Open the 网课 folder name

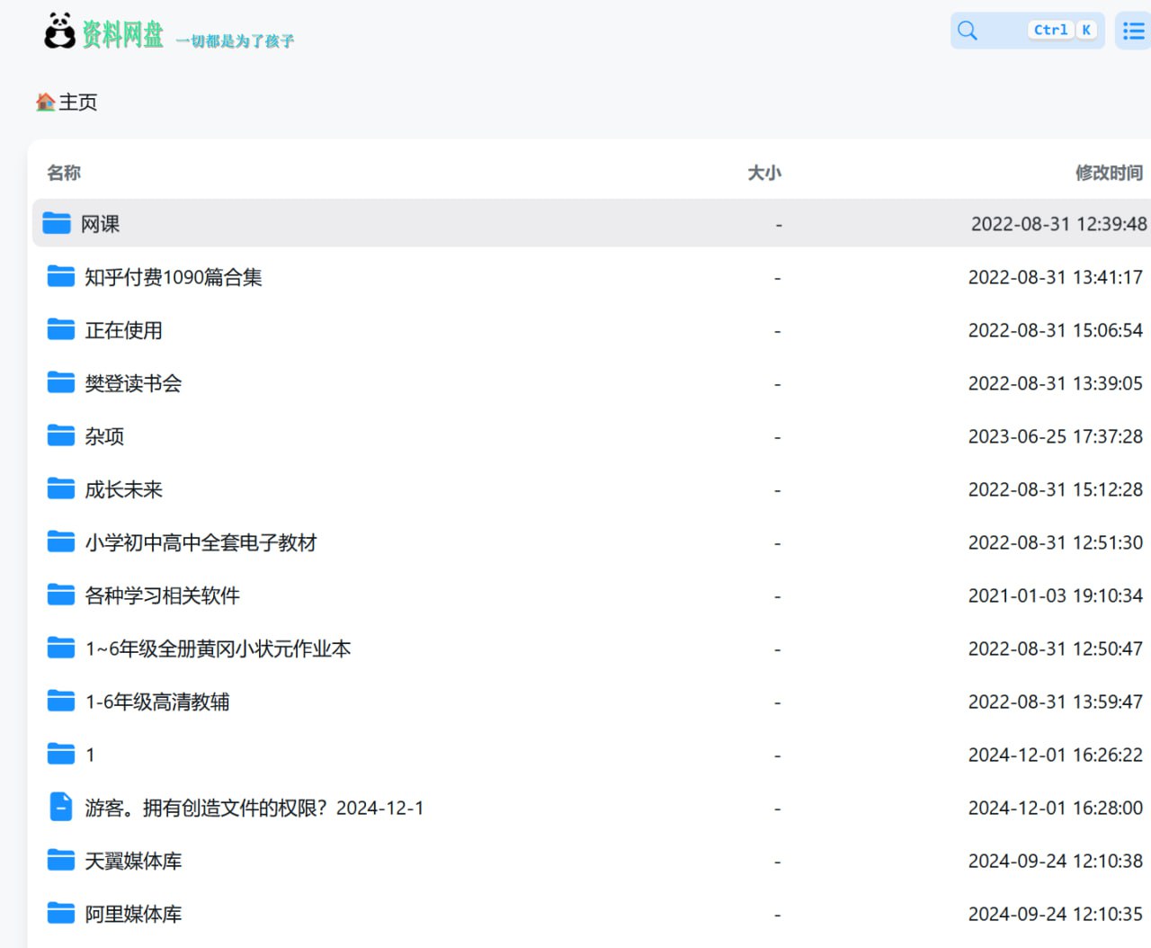click(x=100, y=224)
